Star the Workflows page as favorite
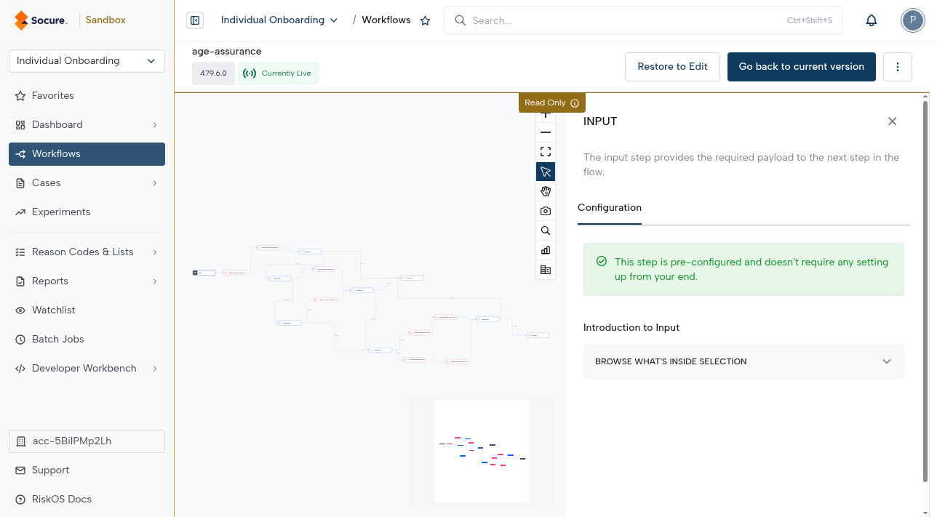 pos(426,20)
